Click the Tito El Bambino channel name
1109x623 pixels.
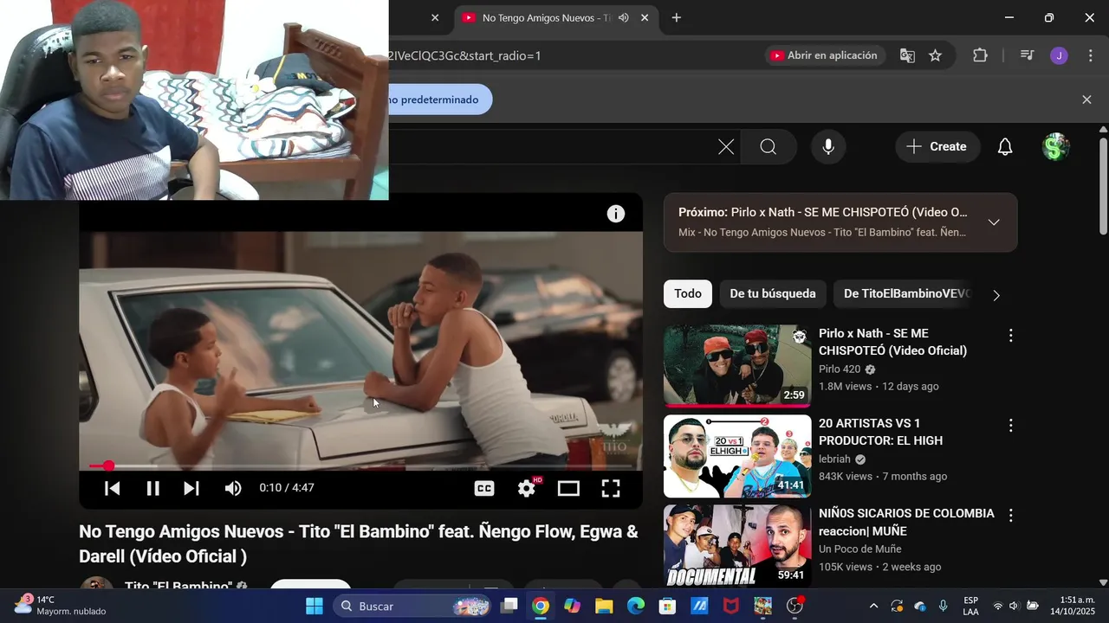(178, 585)
